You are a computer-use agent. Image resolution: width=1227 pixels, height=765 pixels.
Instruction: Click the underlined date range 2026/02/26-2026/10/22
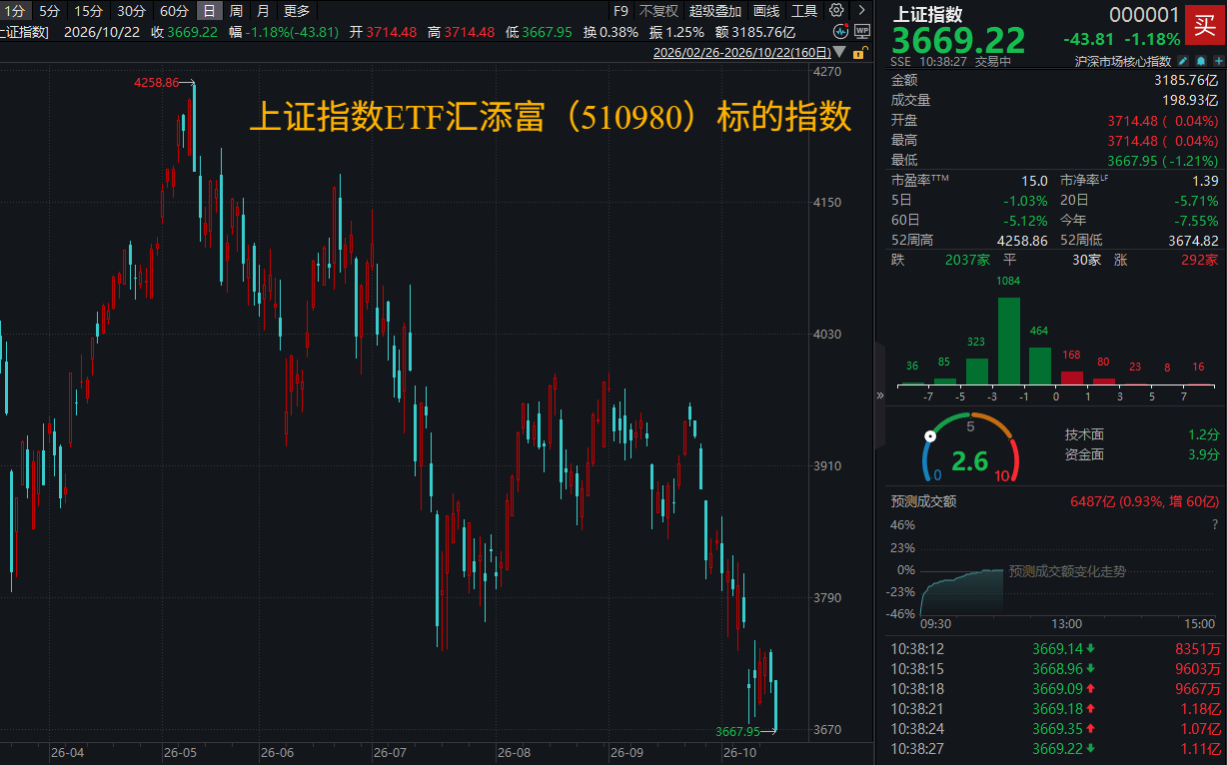click(741, 53)
